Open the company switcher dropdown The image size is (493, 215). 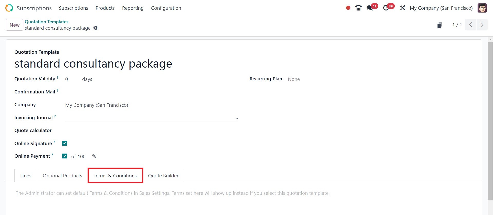441,8
